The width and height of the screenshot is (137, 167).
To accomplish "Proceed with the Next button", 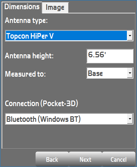I will [x=85, y=159].
